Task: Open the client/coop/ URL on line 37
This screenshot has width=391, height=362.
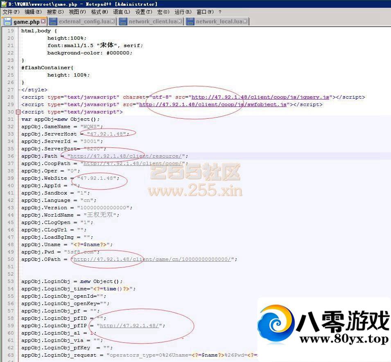Action: 132,164
